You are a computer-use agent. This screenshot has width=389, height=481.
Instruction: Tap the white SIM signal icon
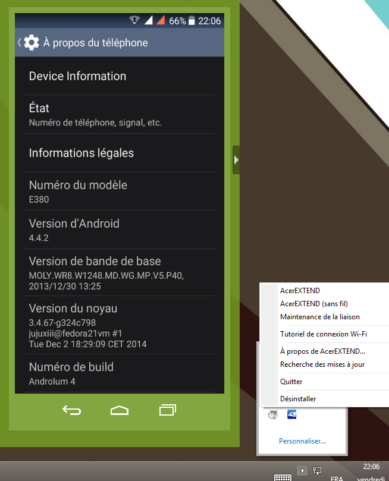point(149,20)
